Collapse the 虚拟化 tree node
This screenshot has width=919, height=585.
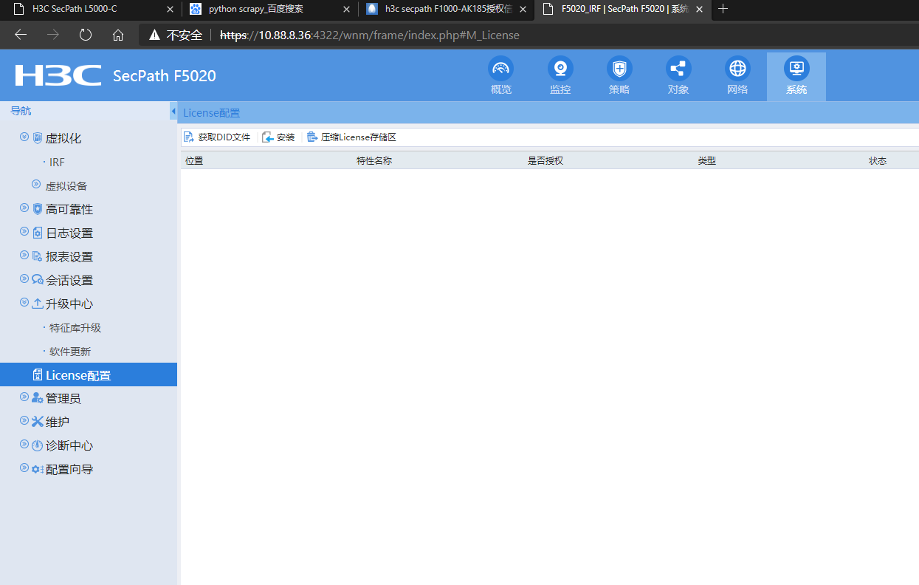tap(24, 137)
